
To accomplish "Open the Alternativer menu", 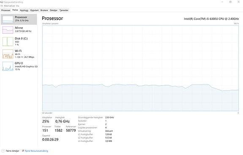I will click(9, 6).
